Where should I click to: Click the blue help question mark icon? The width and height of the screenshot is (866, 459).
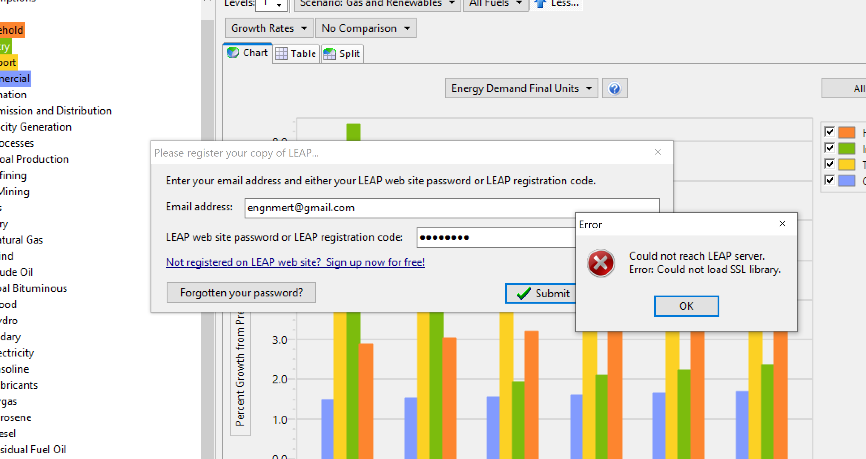tap(615, 88)
